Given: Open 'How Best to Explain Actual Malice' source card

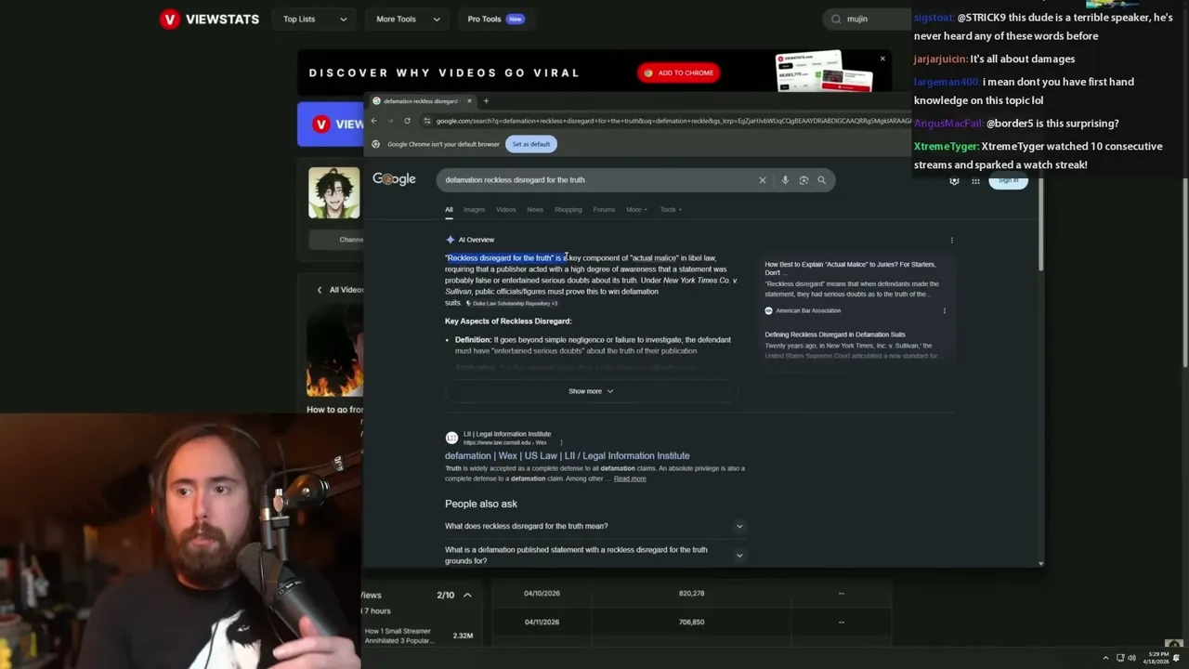Looking at the screenshot, I should click(850, 269).
